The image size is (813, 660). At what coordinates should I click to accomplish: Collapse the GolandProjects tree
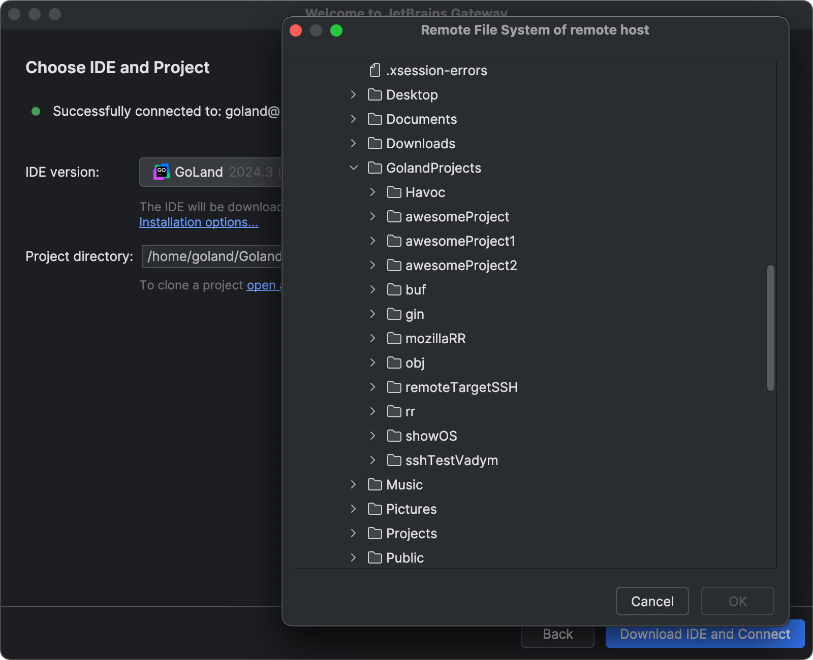[x=353, y=168]
